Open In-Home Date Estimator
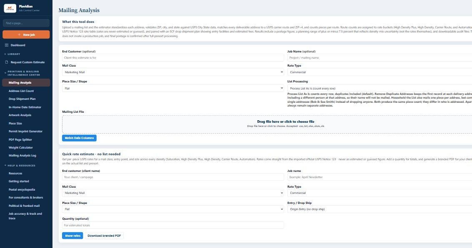Screen dimensions: 472x248 25,107
